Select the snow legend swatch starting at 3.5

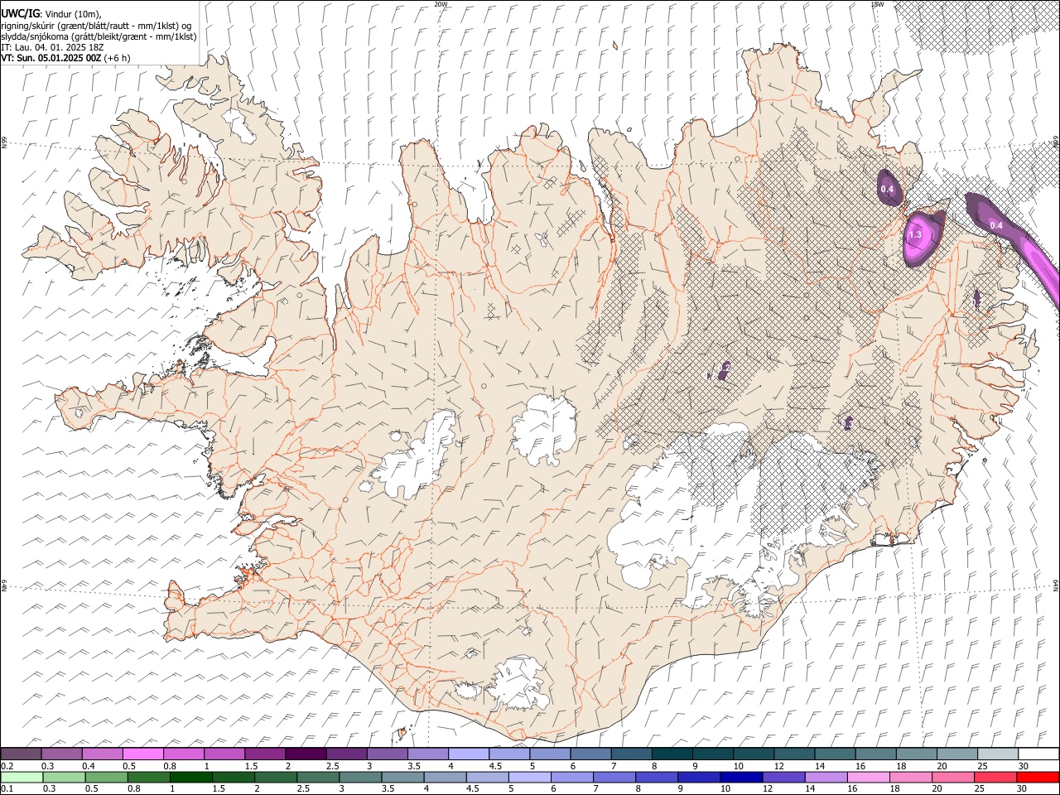427,754
